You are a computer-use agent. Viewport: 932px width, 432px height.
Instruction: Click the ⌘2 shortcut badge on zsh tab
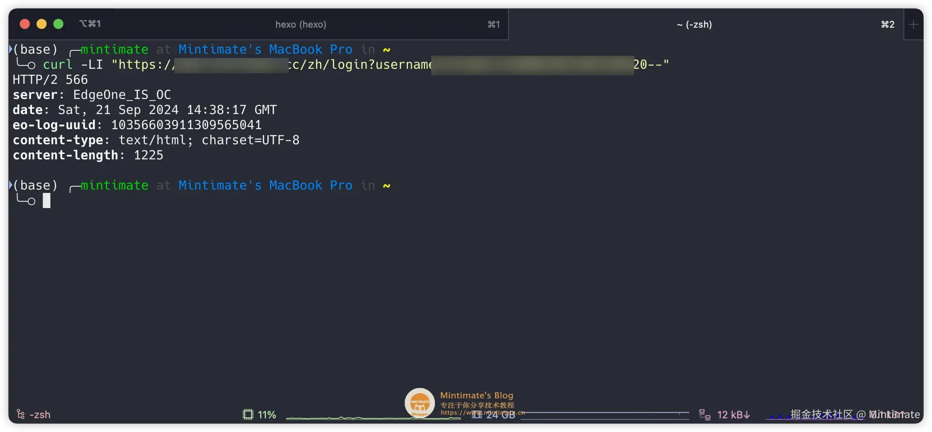887,24
